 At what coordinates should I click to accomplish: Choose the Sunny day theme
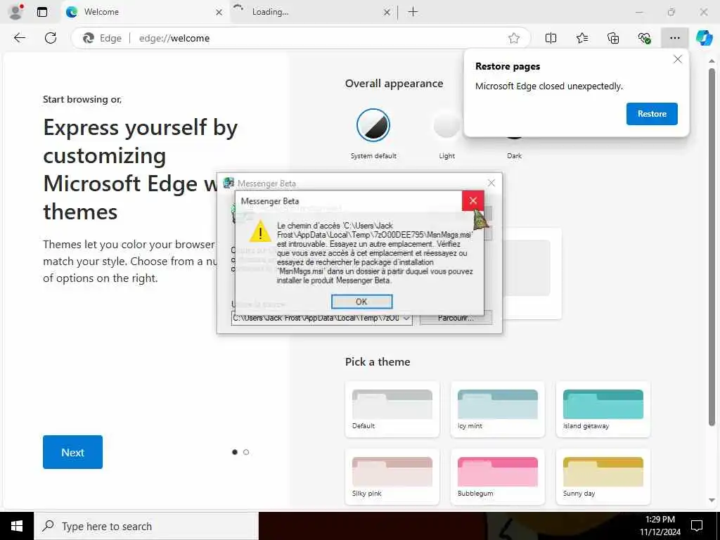point(603,477)
